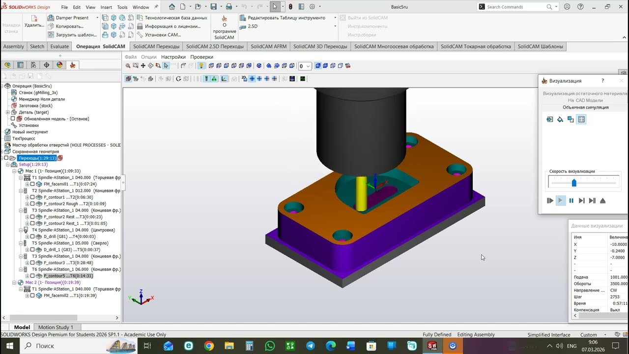Adjust the simulation speed slider handle

[574, 183]
